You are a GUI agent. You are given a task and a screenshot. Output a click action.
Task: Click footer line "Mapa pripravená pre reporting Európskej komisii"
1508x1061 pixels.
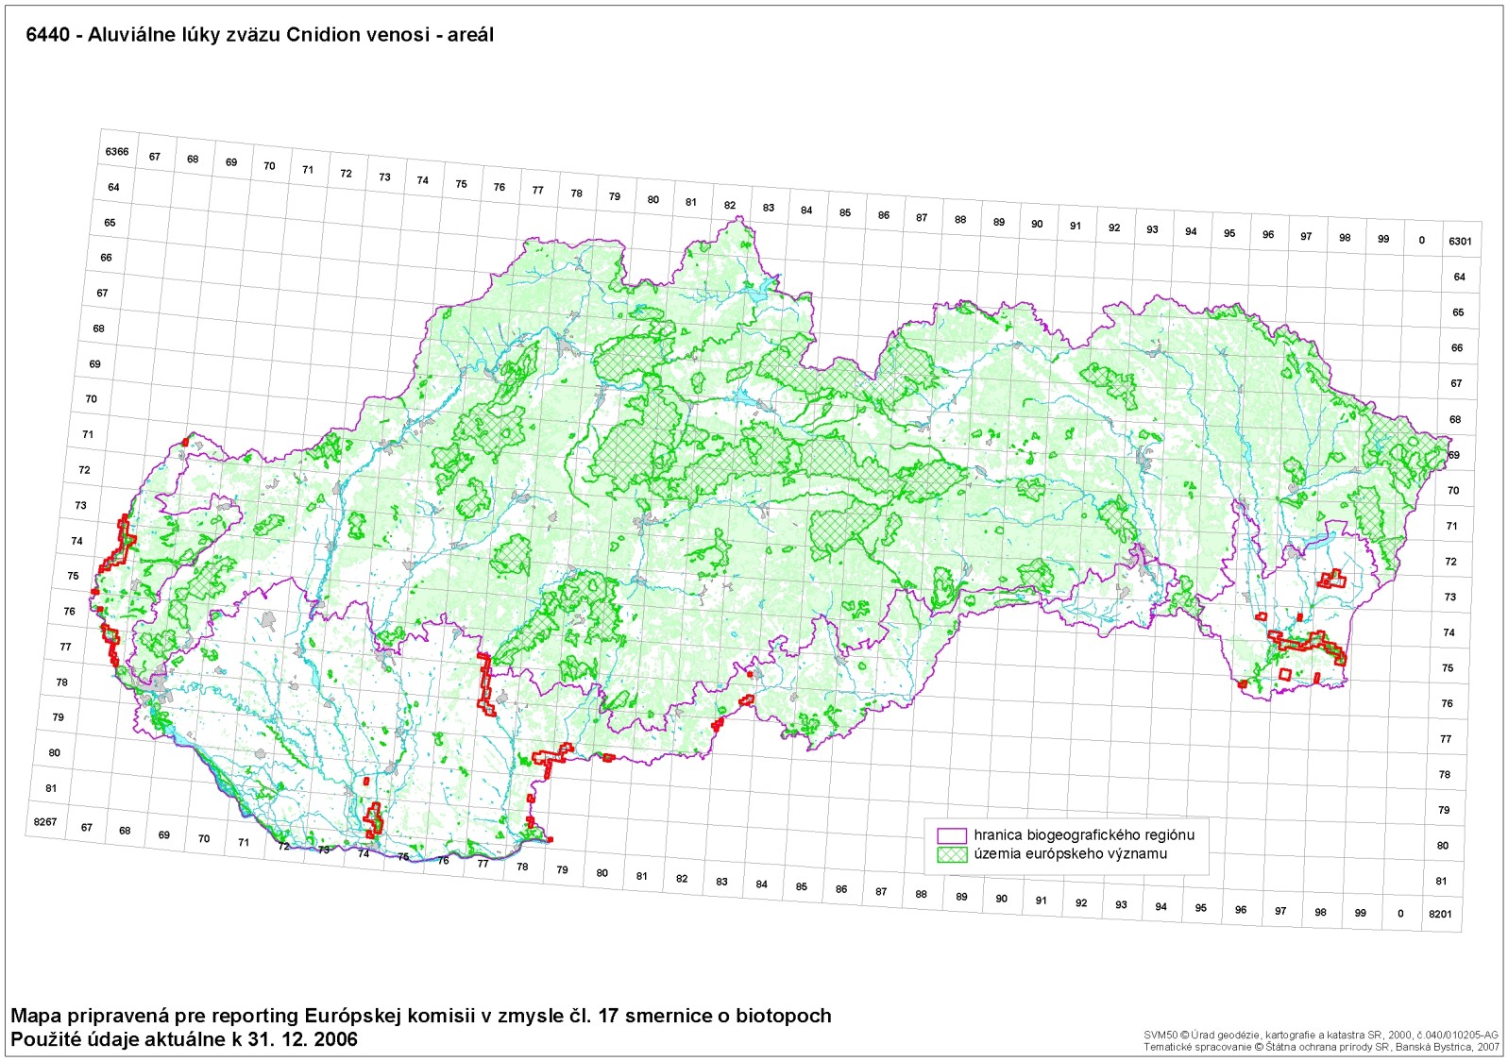[421, 1017]
